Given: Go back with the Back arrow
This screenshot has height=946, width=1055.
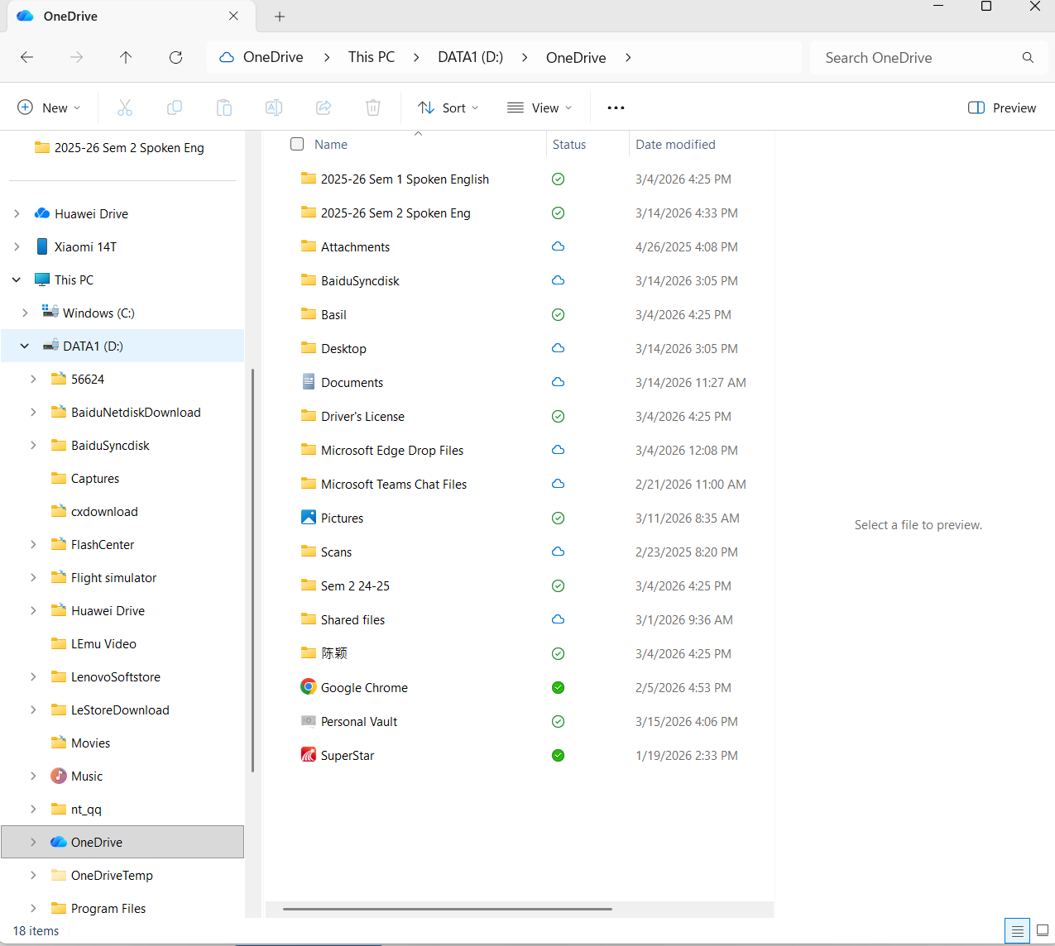Looking at the screenshot, I should (x=26, y=57).
